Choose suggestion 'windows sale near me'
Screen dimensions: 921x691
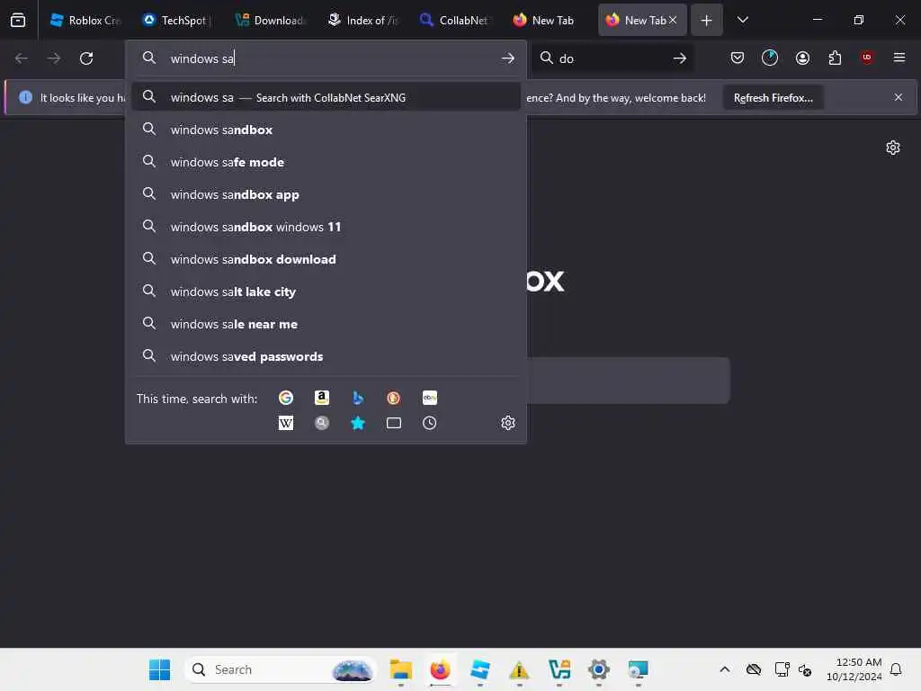click(x=326, y=324)
